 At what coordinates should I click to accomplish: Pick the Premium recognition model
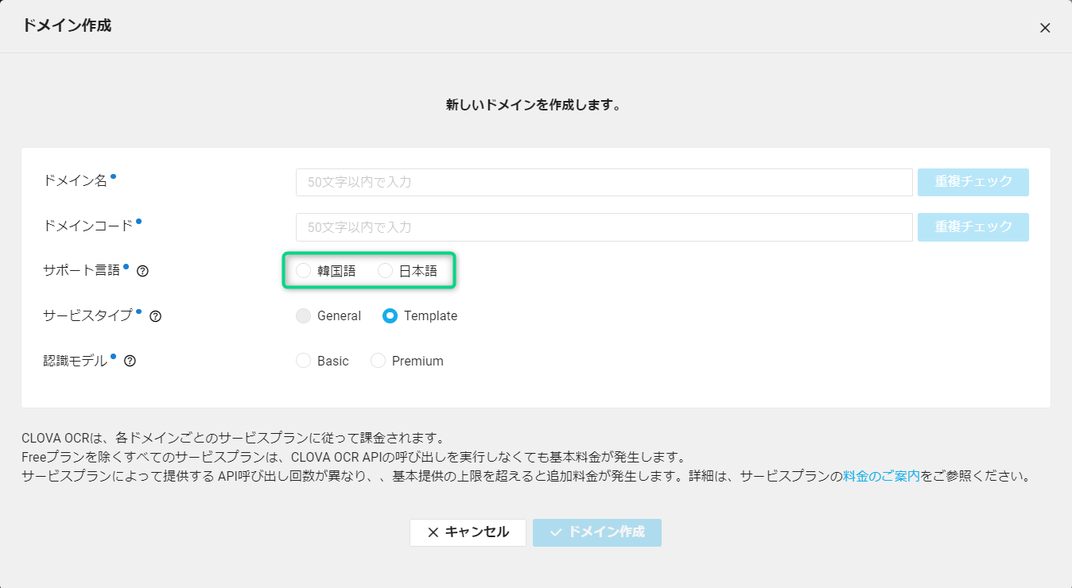point(379,361)
